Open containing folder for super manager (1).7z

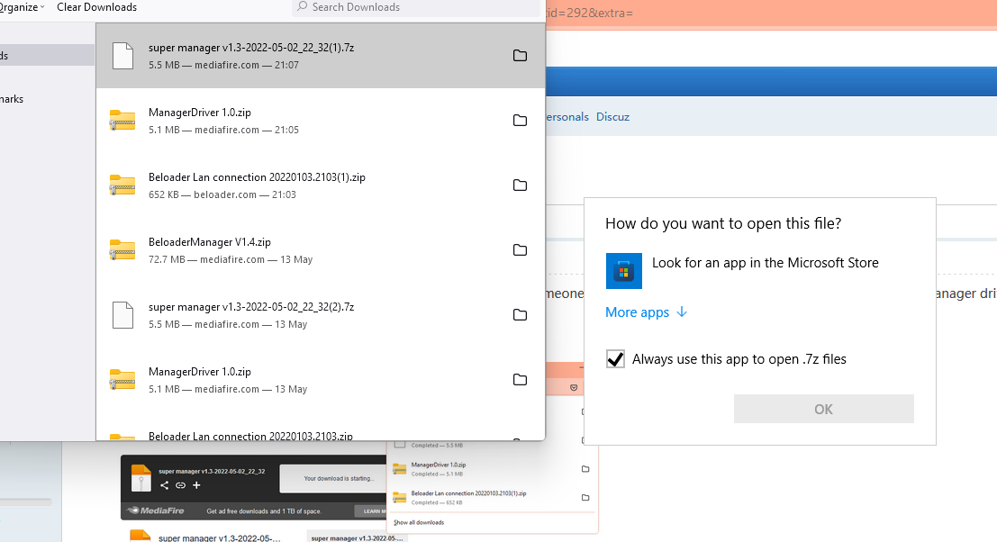520,55
